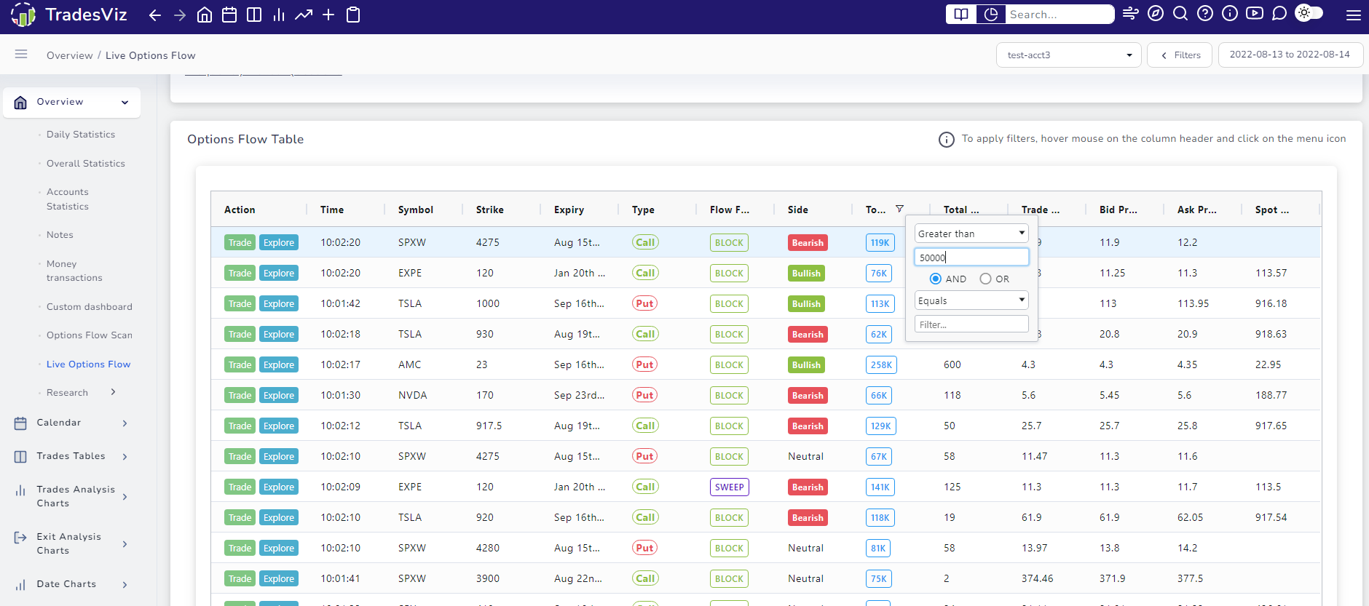Focus the top bar Search field
The image size is (1369, 606).
tap(1060, 15)
